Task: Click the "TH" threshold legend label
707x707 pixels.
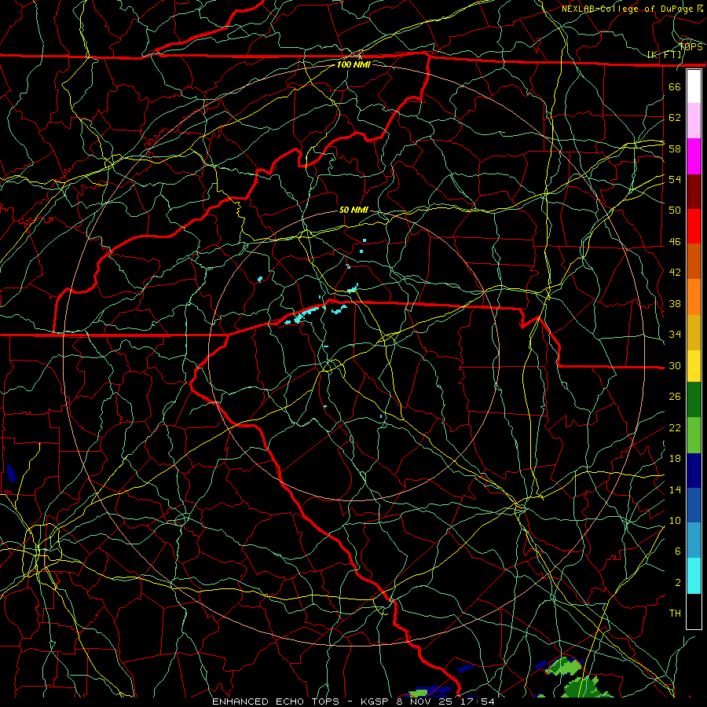Action: tap(675, 613)
